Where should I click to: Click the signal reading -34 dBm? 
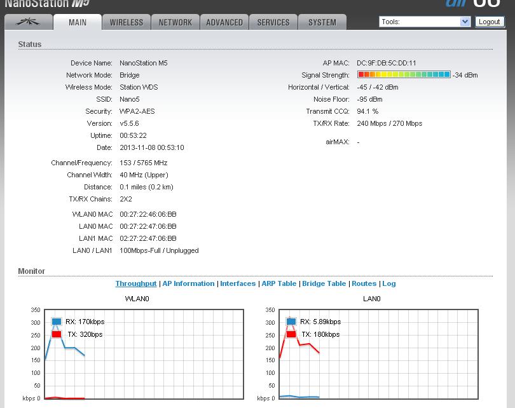[x=465, y=75]
